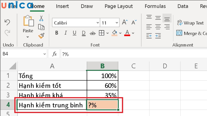The height and width of the screenshot is (116, 207).
Task: Switch to the Insert ribbon tab
Action: (62, 6)
